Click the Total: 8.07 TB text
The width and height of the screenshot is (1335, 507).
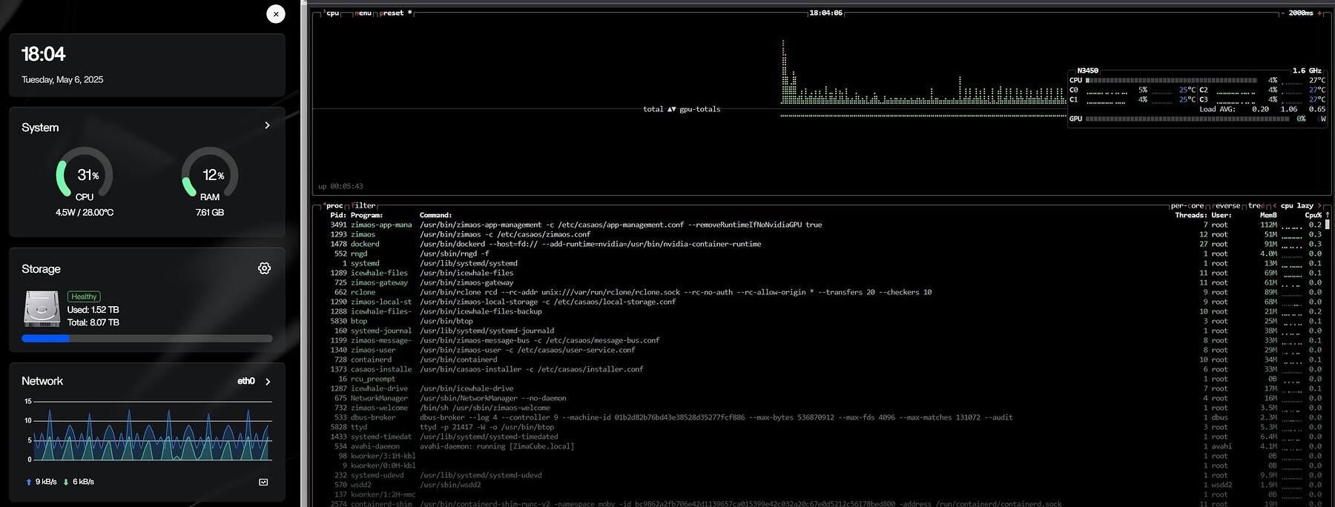click(x=93, y=322)
